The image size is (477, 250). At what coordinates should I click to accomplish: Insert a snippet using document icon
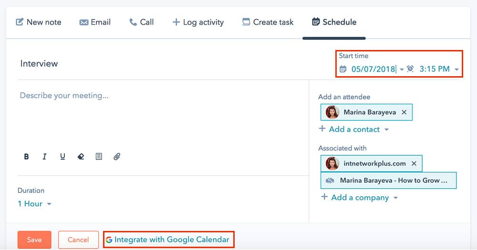[x=99, y=156]
